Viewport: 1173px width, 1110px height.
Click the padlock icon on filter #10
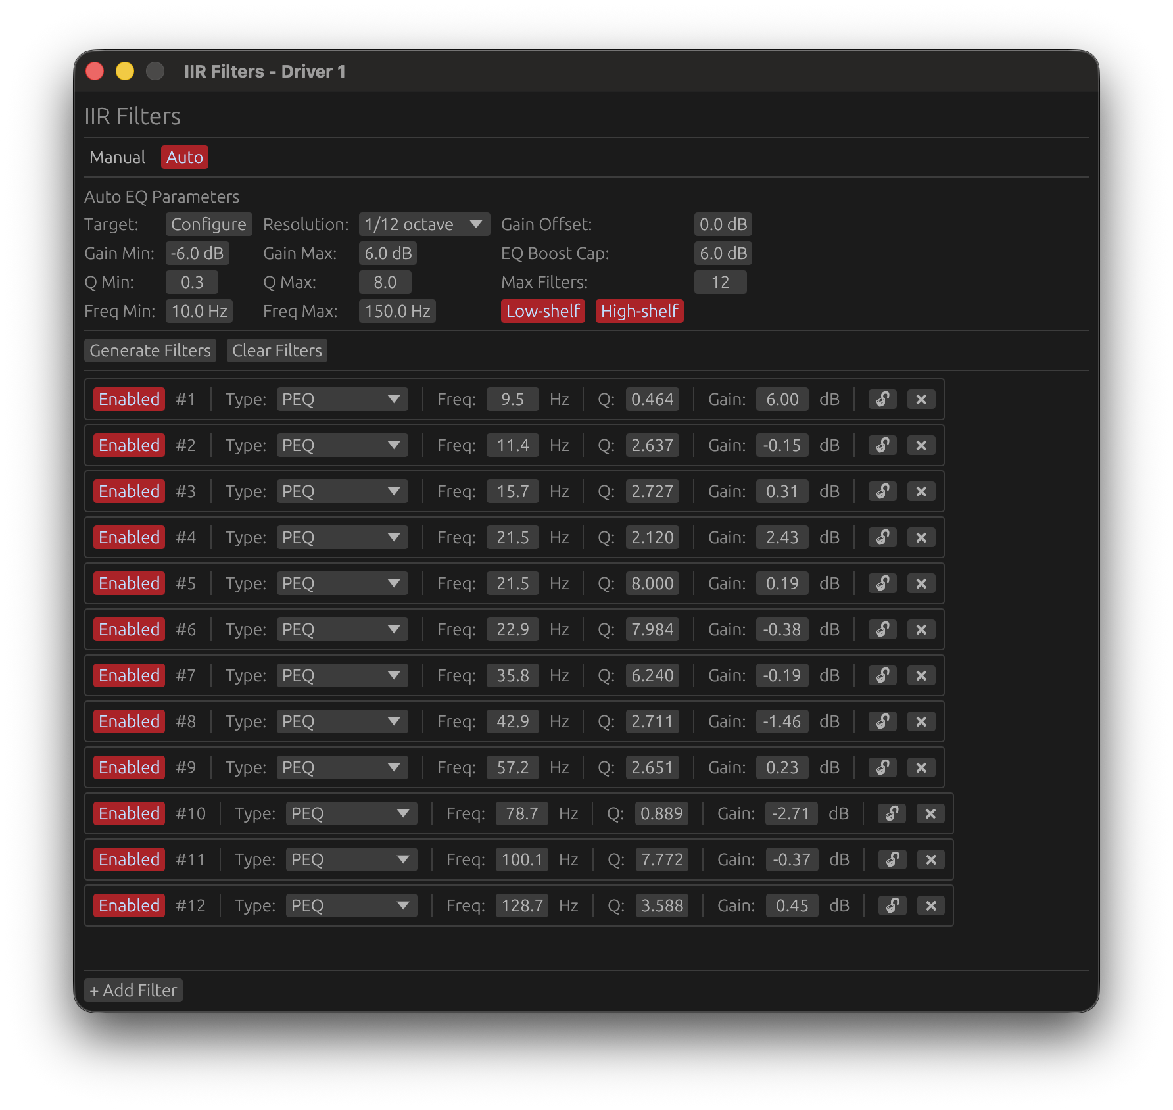(x=892, y=813)
